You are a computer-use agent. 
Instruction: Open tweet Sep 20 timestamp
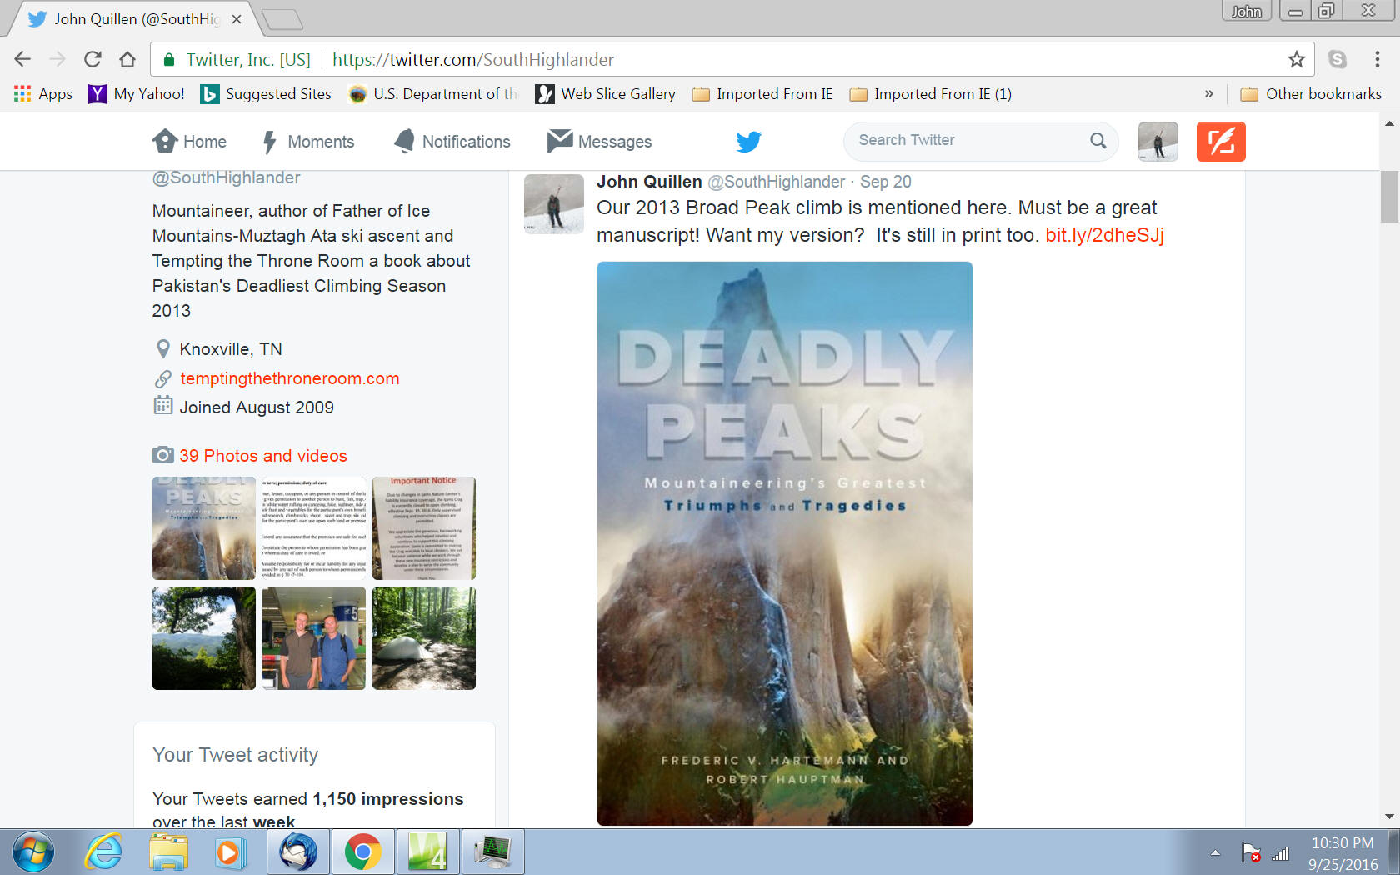(885, 182)
